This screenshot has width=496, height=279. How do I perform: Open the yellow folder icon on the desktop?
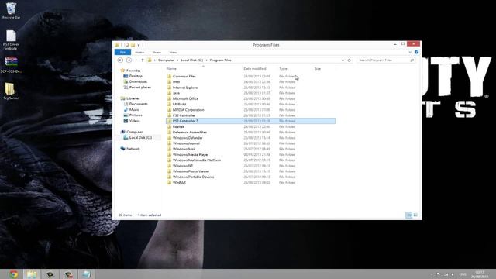[10, 91]
